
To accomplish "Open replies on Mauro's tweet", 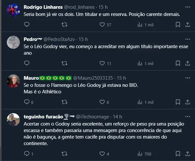I will tap(27, 102).
